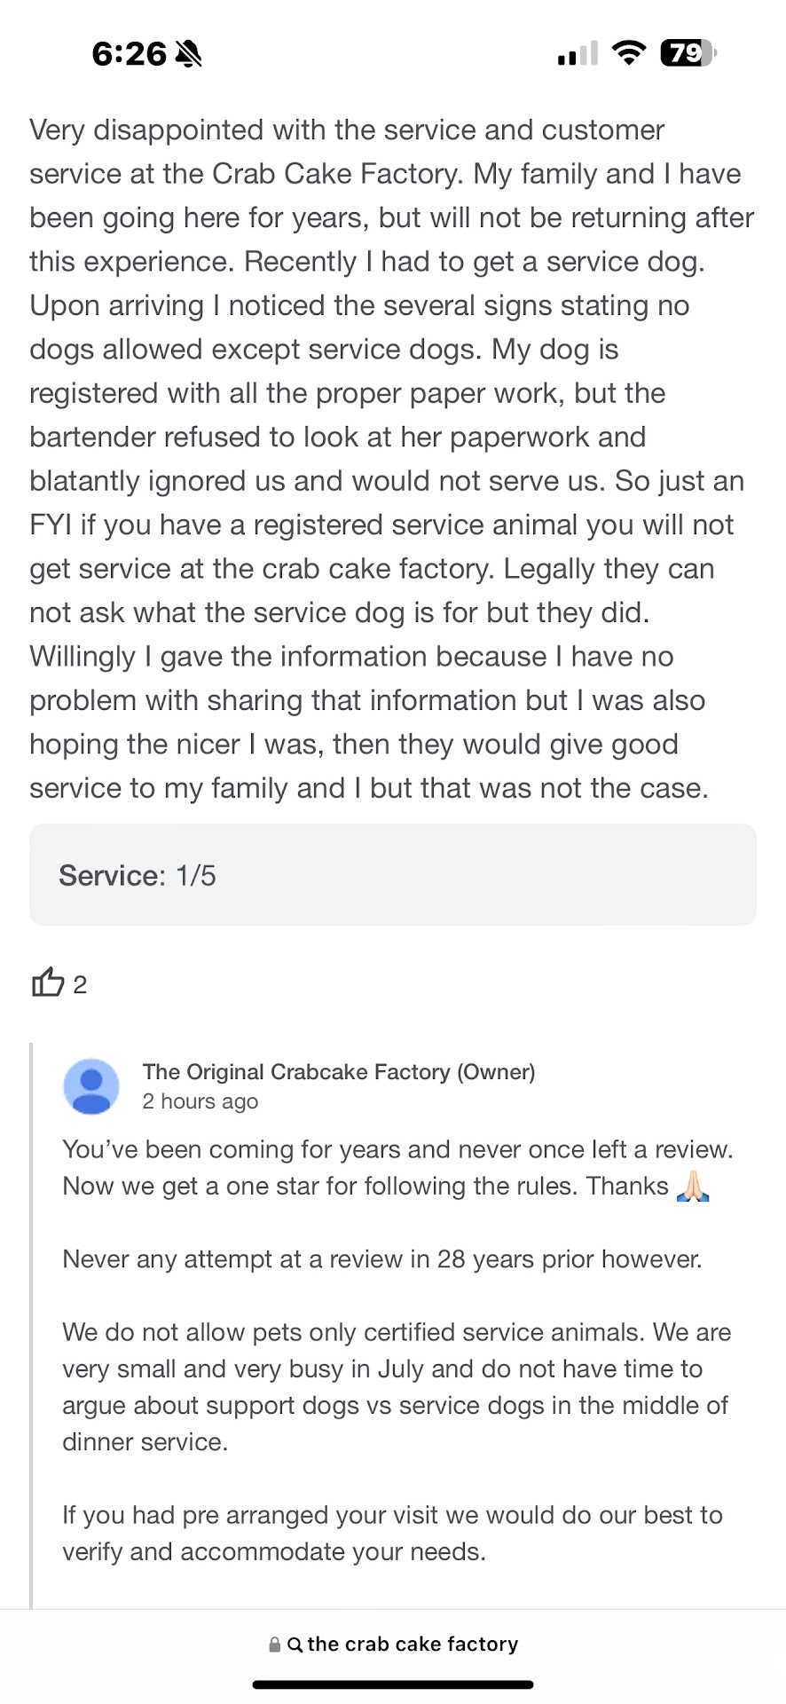This screenshot has height=1704, width=786.
Task: Tap the thumbs-up icon to like review
Action: click(48, 982)
